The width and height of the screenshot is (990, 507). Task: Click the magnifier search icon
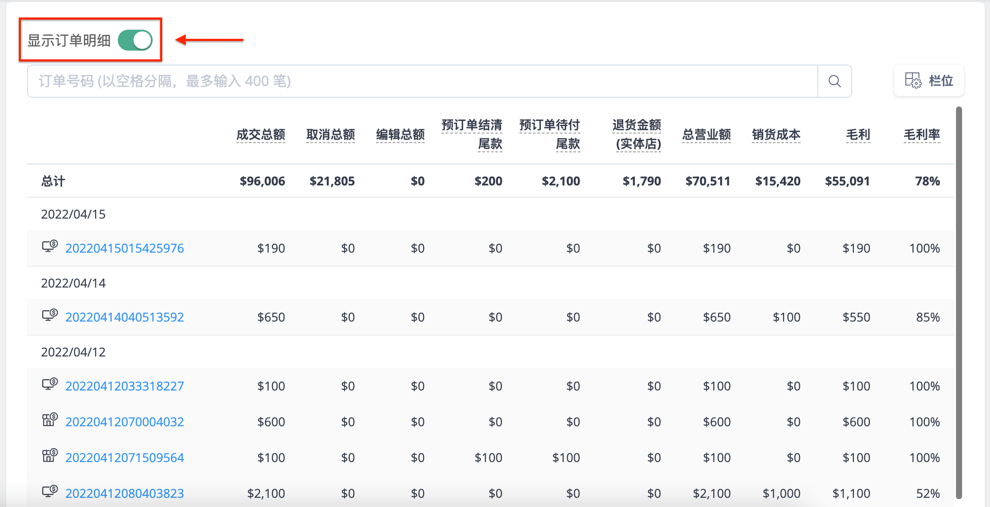[x=834, y=81]
